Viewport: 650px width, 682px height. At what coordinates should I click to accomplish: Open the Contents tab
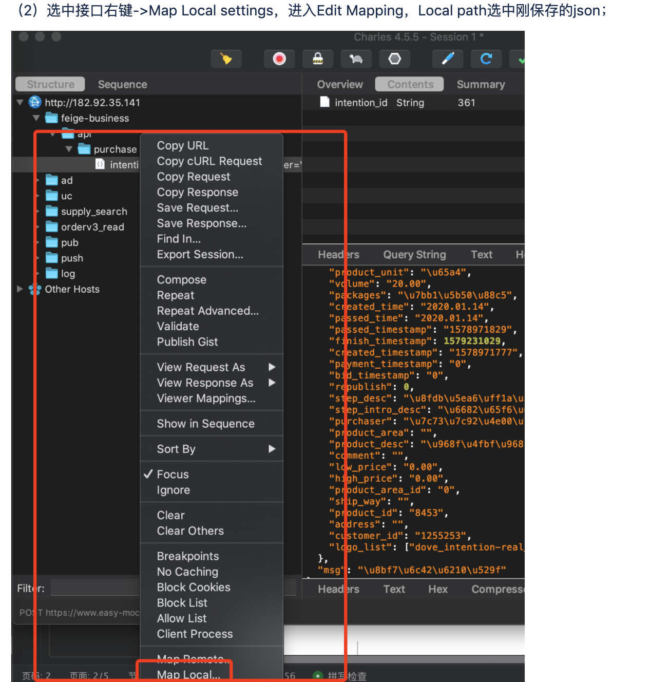click(410, 84)
